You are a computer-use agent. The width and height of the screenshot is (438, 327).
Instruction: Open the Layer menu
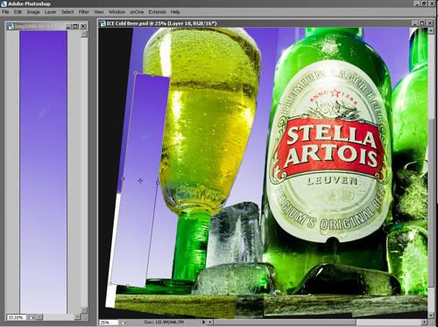point(50,12)
